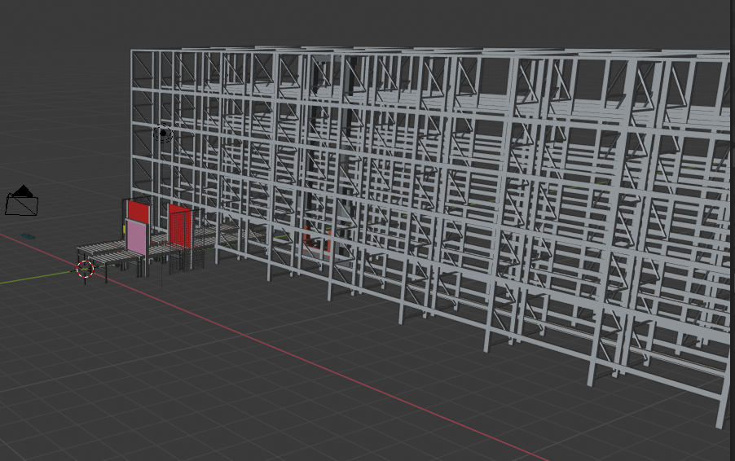This screenshot has height=461, width=735.
Task: Select the pink panel on the conveyor
Action: [136, 237]
